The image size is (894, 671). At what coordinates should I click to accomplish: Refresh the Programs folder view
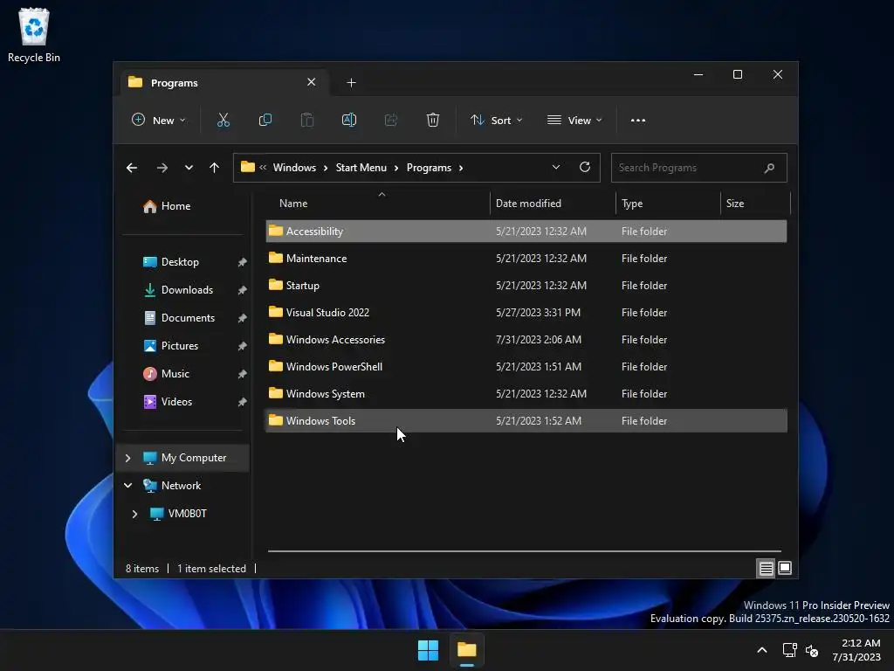[x=584, y=167]
